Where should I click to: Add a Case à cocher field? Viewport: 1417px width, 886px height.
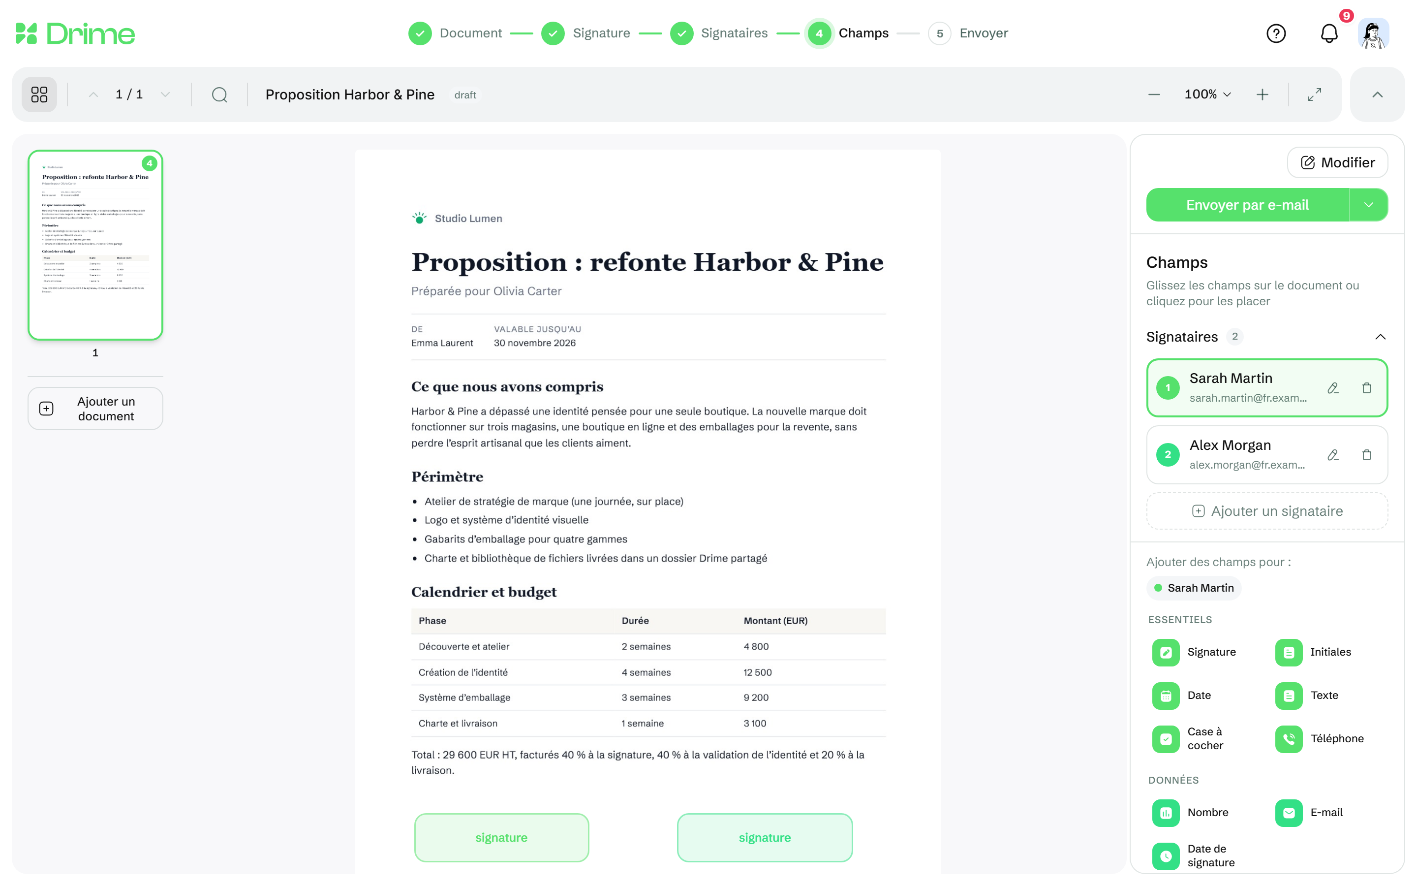(1189, 739)
